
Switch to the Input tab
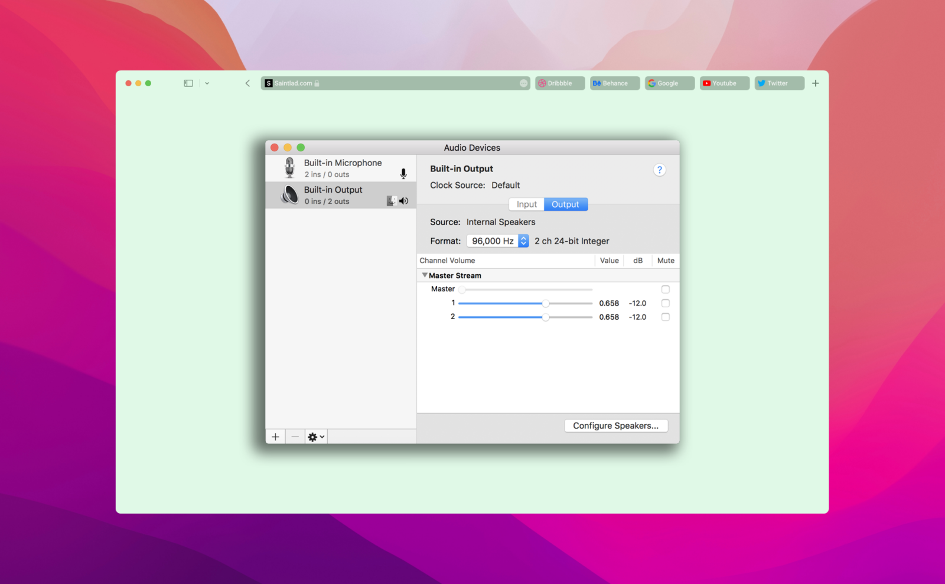526,204
